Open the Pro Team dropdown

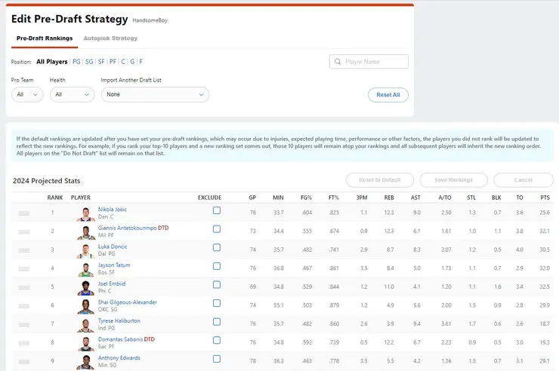point(27,94)
